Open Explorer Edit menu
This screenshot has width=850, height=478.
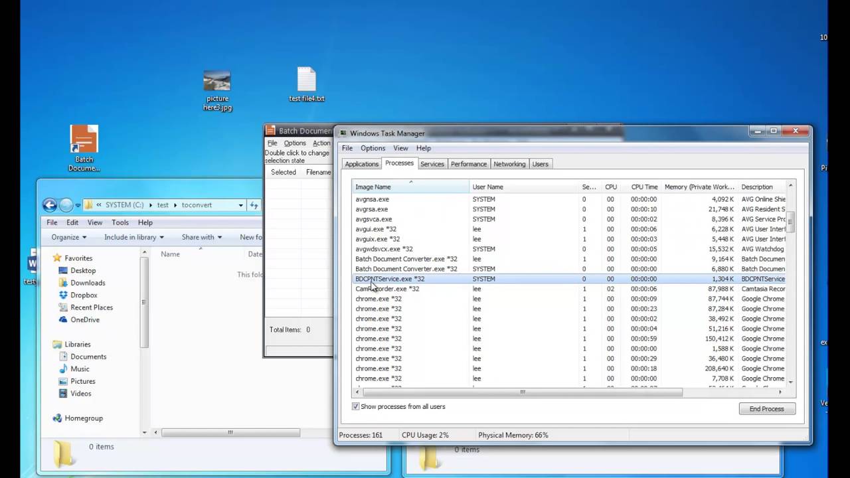72,222
